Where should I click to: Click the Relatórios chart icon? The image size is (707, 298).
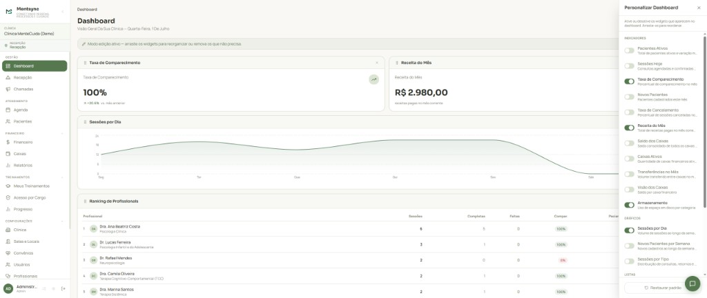coord(8,165)
